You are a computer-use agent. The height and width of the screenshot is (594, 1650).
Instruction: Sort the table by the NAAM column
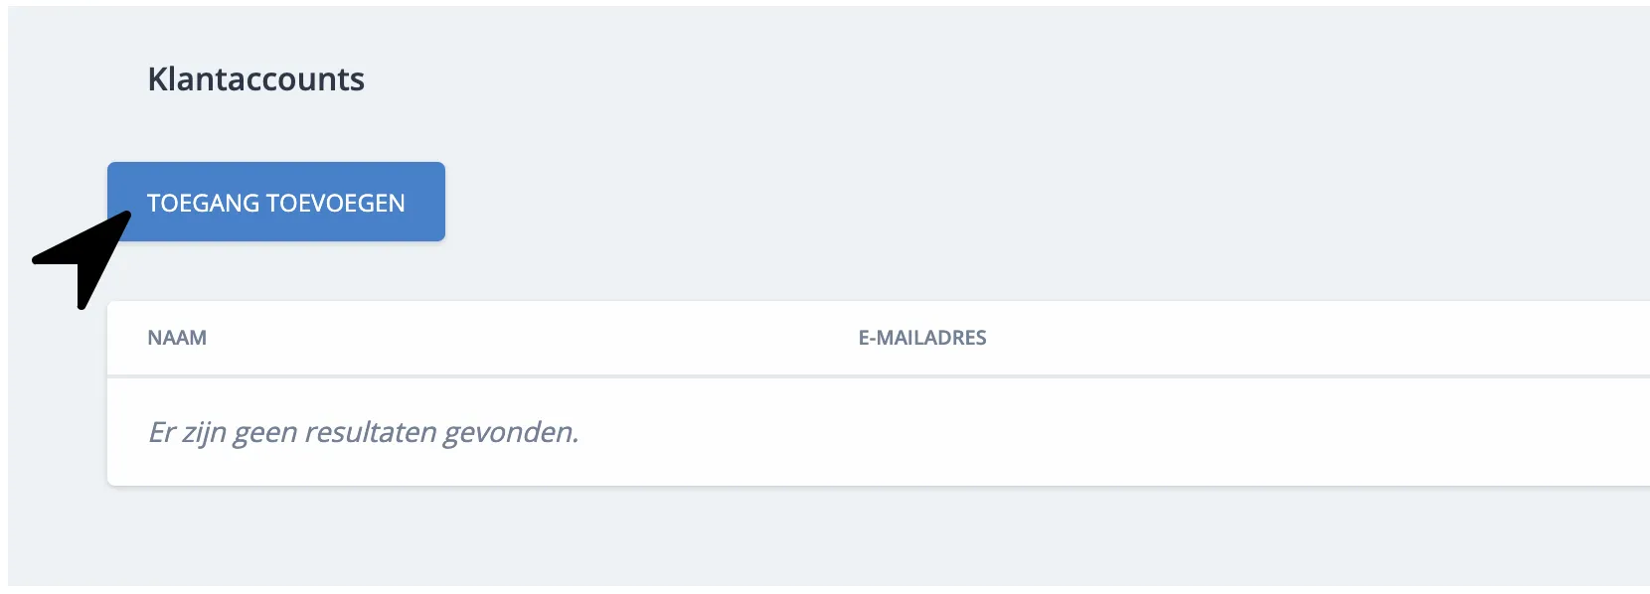click(178, 338)
